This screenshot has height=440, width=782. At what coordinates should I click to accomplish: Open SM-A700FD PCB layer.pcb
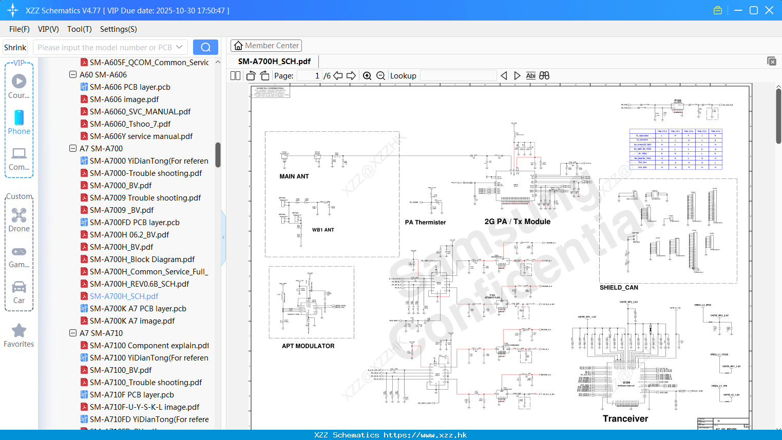point(135,222)
